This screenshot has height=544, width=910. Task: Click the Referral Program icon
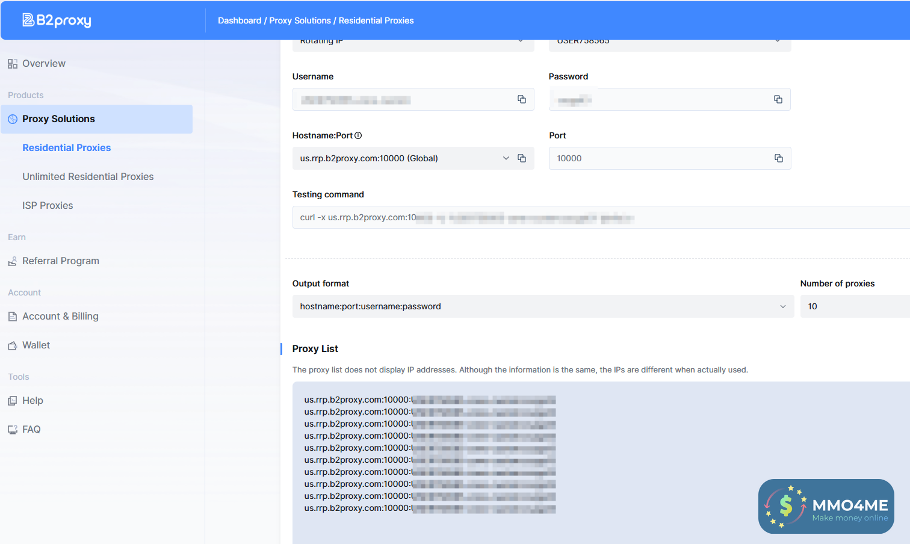pyautogui.click(x=13, y=261)
